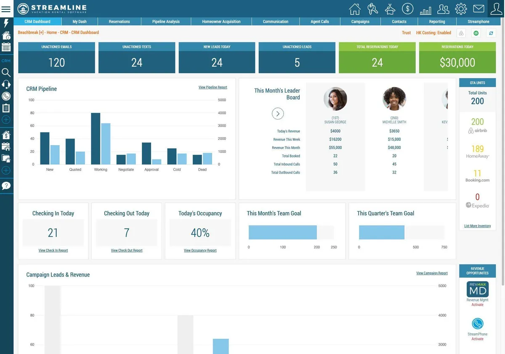Expand the Beachbreak [+] breadcrumb

[x=31, y=32]
